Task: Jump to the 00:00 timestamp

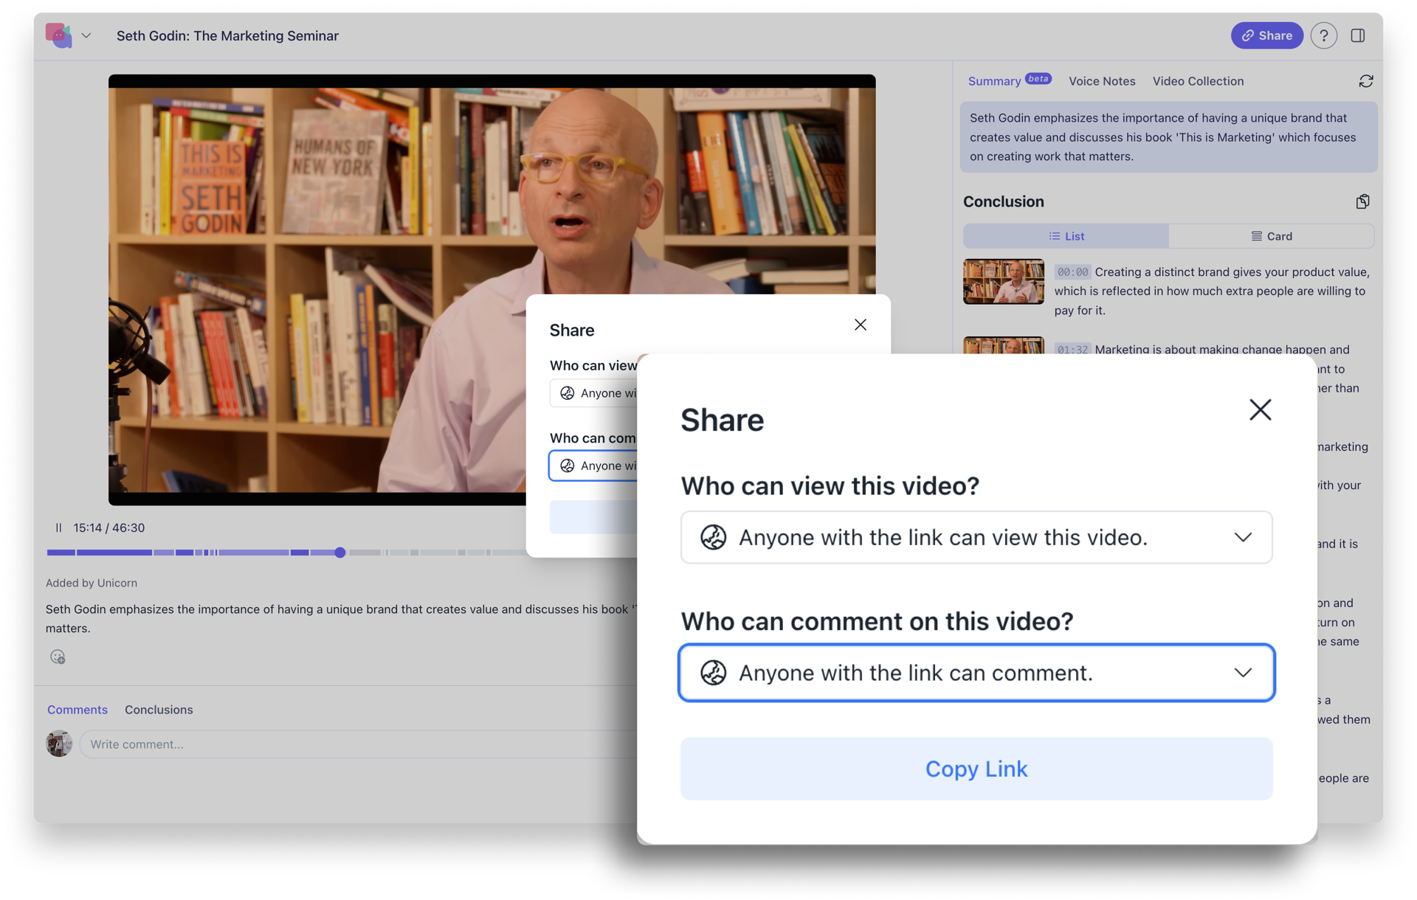Action: pyautogui.click(x=1072, y=272)
